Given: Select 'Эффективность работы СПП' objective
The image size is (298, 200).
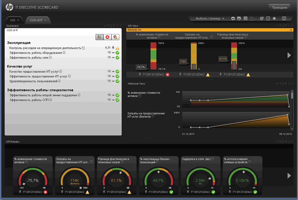Looking at the screenshot, I should tap(29, 100).
